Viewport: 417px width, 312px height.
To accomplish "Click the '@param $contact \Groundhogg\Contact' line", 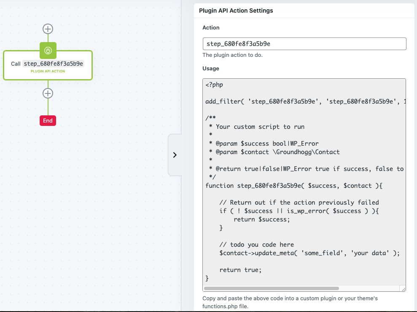I will (274, 152).
